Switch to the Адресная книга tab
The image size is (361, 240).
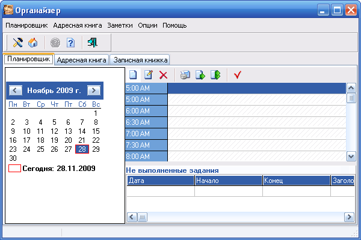[x=81, y=60]
